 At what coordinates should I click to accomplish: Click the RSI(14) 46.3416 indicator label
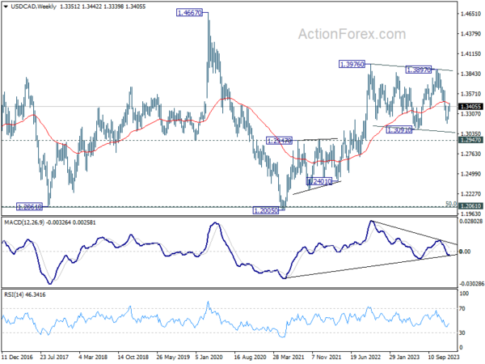tap(25, 294)
